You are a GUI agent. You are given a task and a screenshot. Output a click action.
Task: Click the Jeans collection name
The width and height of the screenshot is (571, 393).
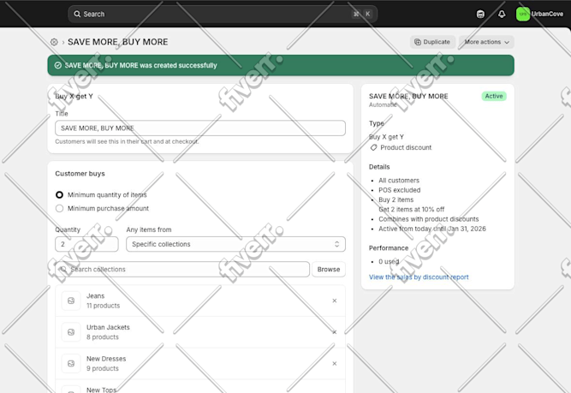click(95, 296)
